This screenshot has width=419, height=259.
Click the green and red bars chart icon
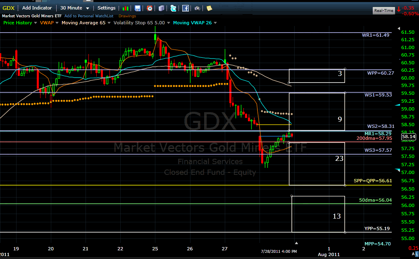click(125, 8)
